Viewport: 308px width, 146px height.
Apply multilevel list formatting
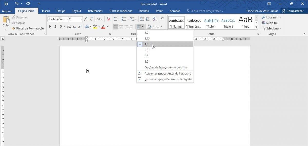pyautogui.click(x=132, y=19)
